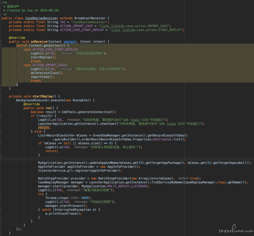Click the 'Created by Cwq on 2019-08-30.' comment

tap(33, 10)
